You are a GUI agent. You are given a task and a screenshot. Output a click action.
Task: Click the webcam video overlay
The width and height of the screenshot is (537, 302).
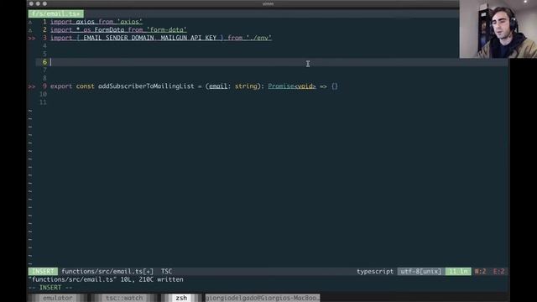498,29
